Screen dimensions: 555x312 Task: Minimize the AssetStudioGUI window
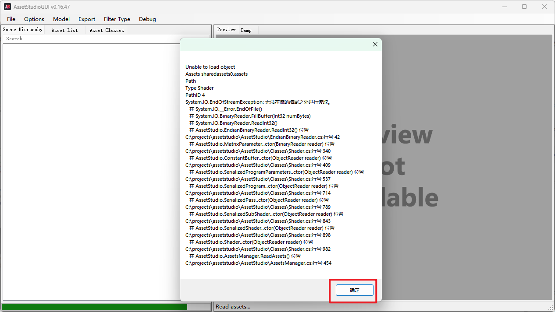coord(505,7)
